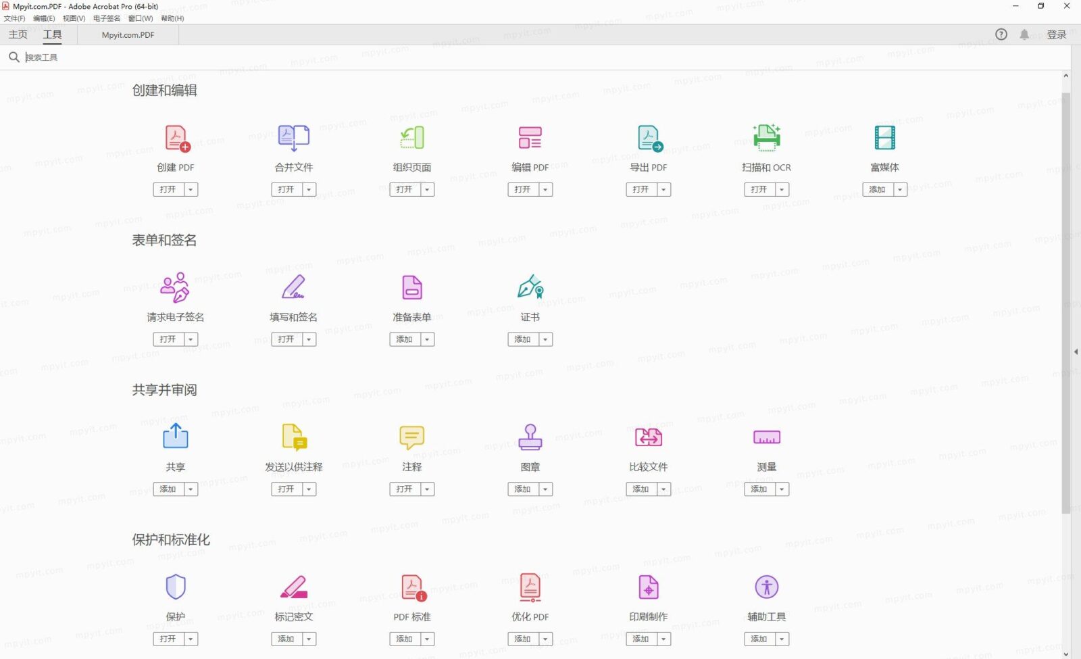
Task: Click the scrollbar up arrow
Action: [1066, 76]
